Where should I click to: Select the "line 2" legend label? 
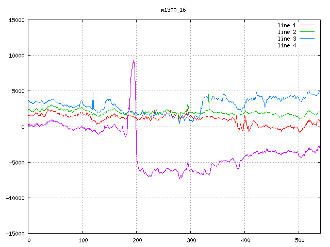287,32
